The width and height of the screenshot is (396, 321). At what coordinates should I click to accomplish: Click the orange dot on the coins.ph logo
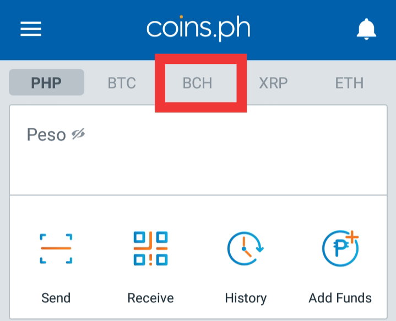point(181,17)
